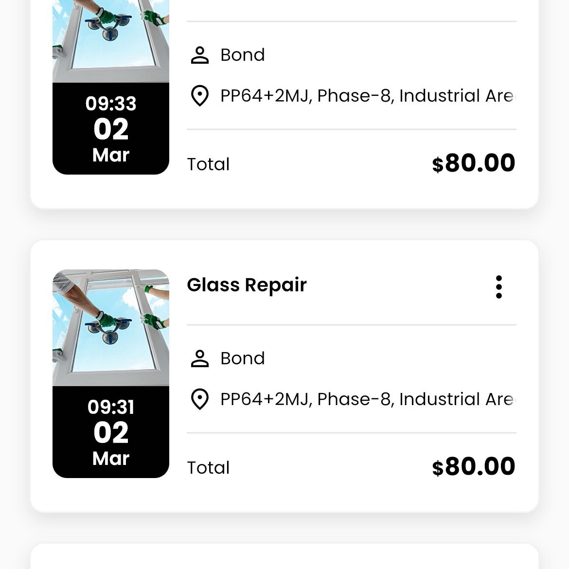Open the Glass Repair three-dot options menu

(x=498, y=287)
